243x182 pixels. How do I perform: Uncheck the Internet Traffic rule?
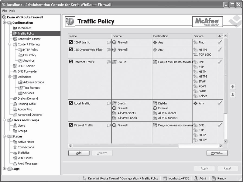tap(71, 62)
